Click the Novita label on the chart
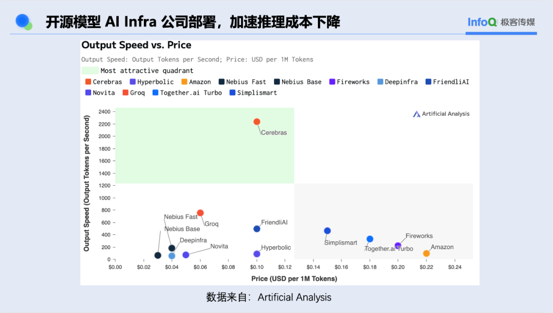Screen dimensions: 553x313 tap(219, 246)
